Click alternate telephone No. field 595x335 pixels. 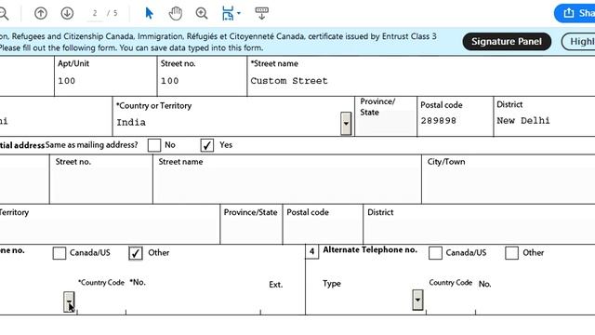pyautogui.click(x=535, y=301)
